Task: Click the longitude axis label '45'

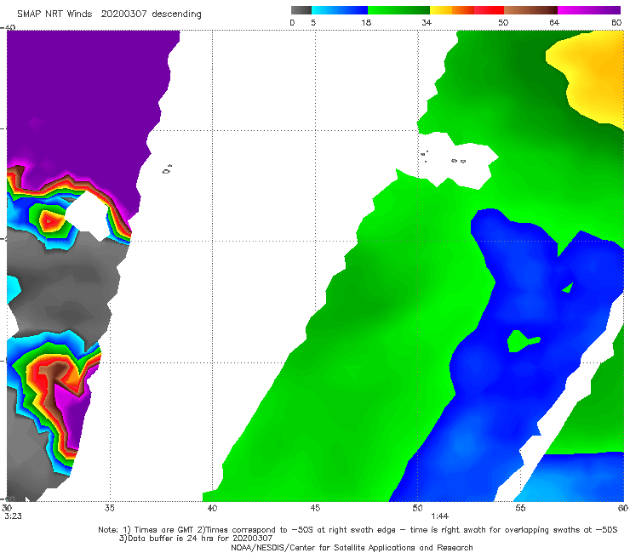Action: (x=315, y=509)
